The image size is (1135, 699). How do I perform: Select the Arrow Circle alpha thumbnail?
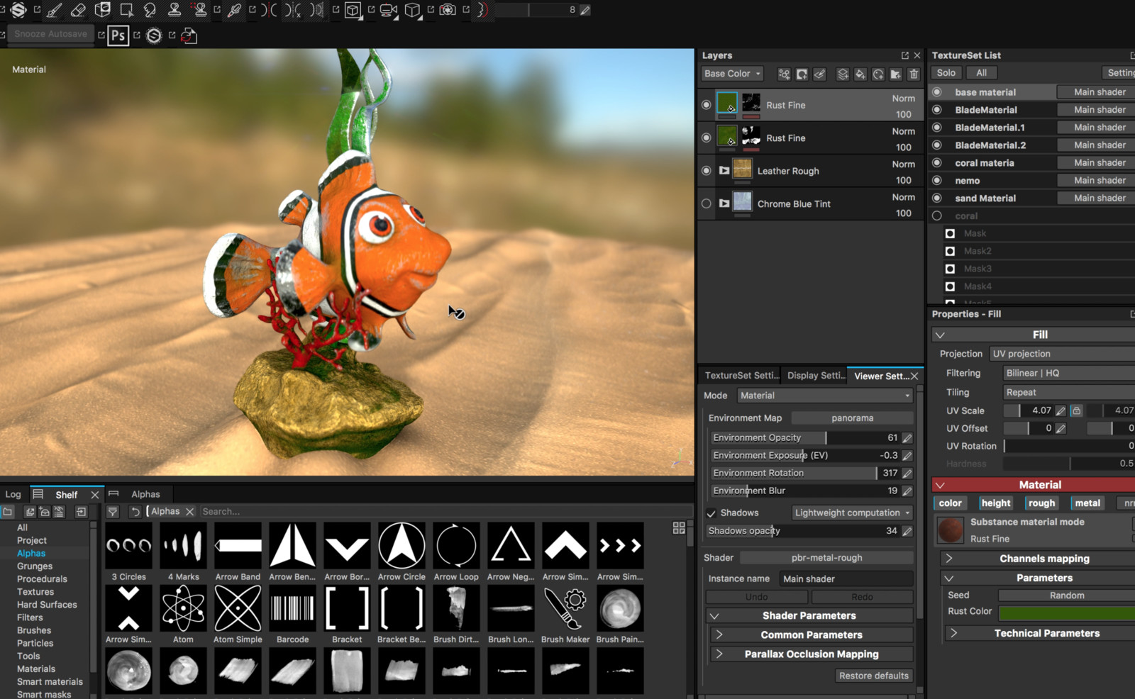pos(402,545)
